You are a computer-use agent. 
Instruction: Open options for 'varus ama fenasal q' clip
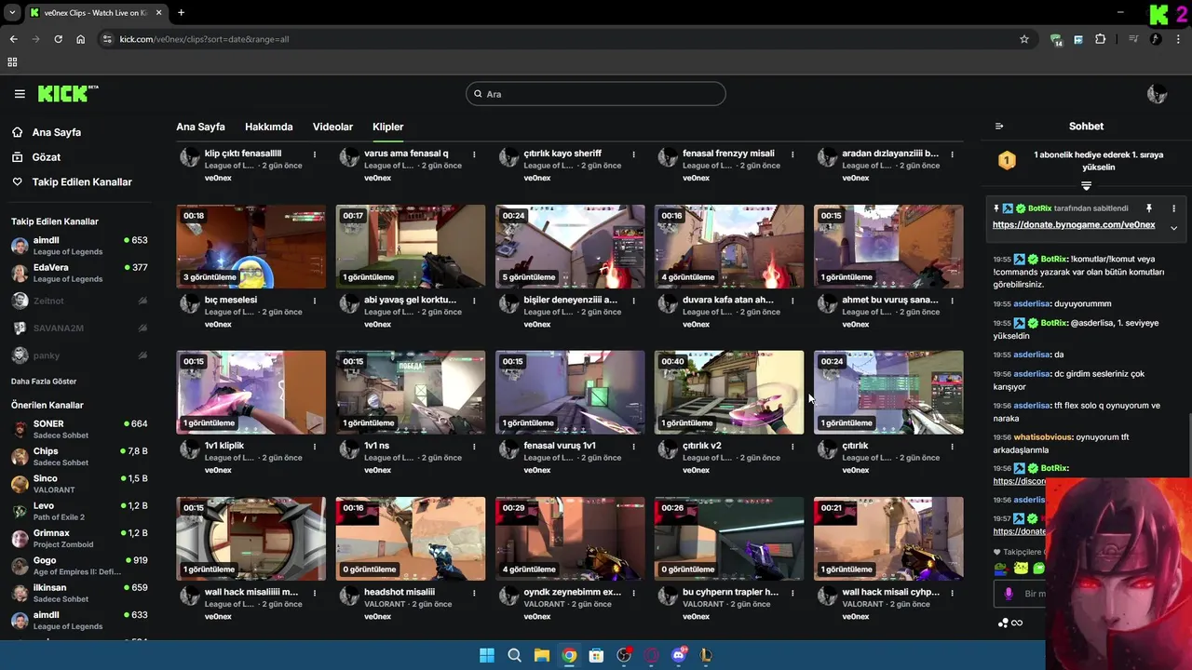[x=474, y=154]
